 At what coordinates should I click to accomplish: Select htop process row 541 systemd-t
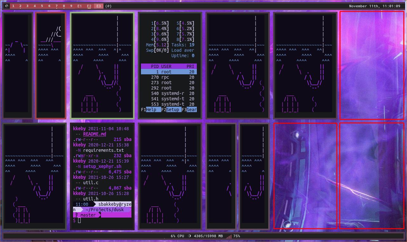[x=169, y=99]
